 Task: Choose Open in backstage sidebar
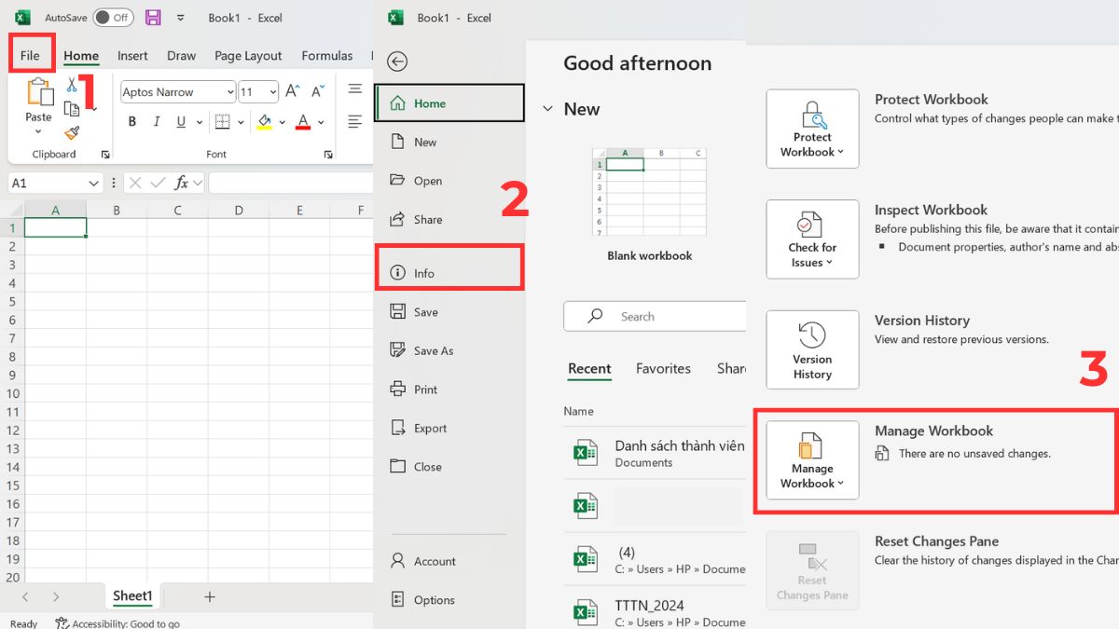click(449, 181)
